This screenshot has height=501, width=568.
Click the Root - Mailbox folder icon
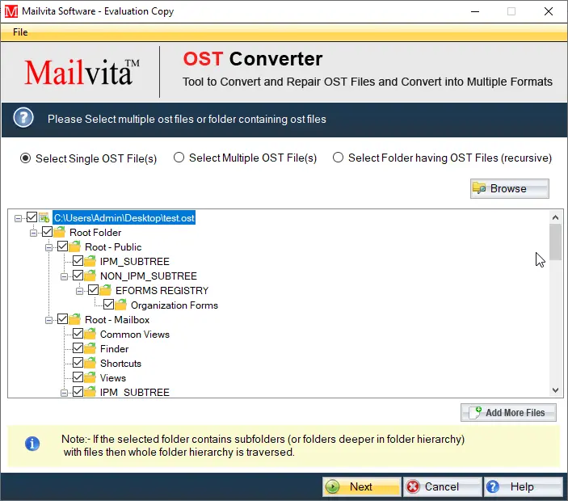(x=74, y=319)
